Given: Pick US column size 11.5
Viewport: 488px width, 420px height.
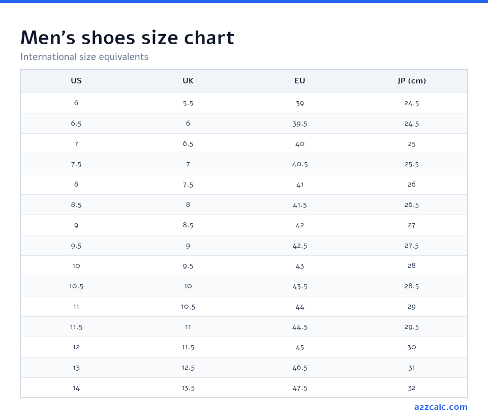Looking at the screenshot, I should point(76,327).
